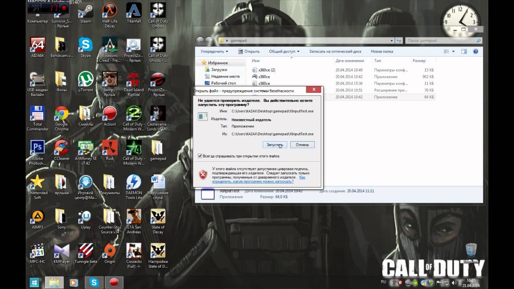Open DAEMON Tools Lite desktop icon
This screenshot has width=514, height=289.
pyautogui.click(x=134, y=187)
